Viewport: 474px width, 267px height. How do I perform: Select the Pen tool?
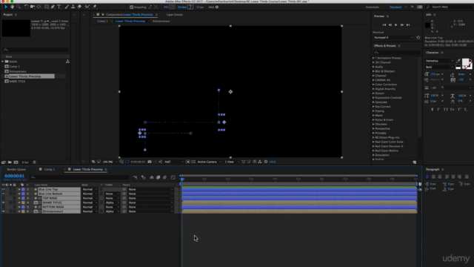(x=53, y=7)
